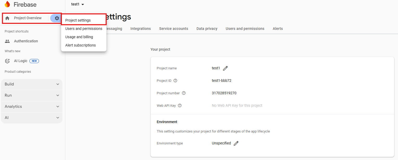The image size is (398, 160).
Task: Expand the Analytics category
Action: pos(32,106)
